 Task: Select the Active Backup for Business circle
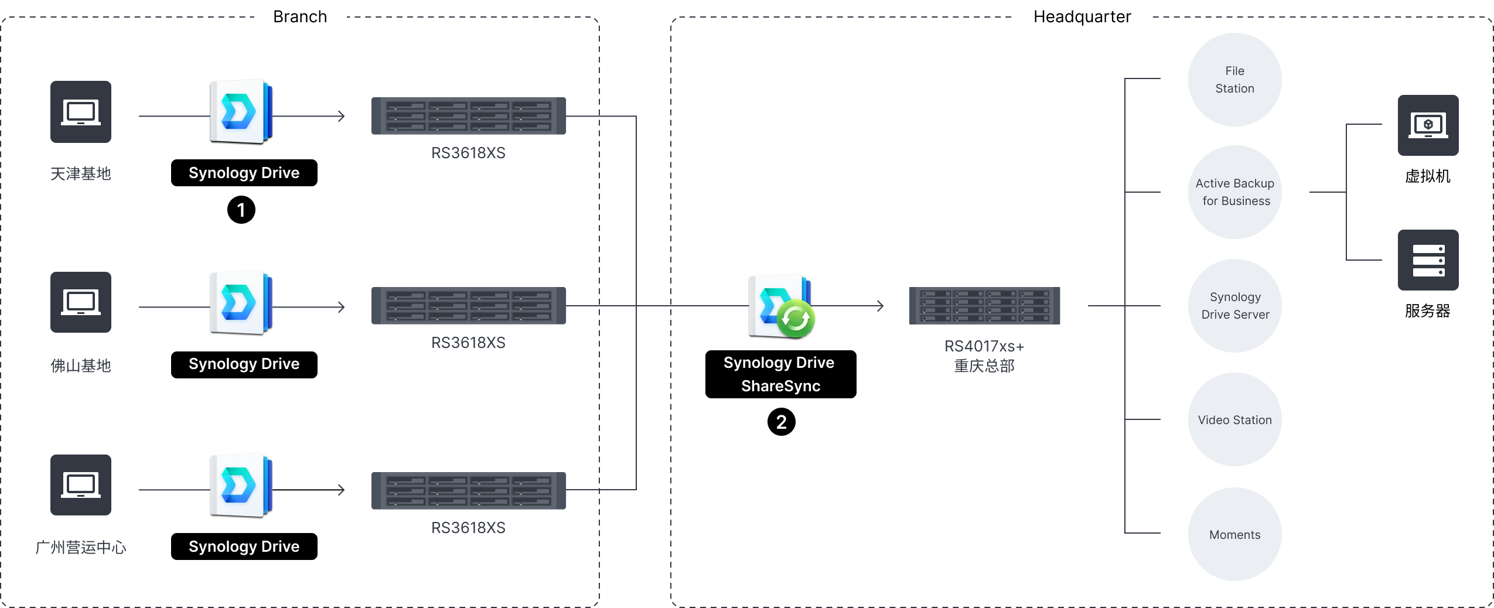1234,192
